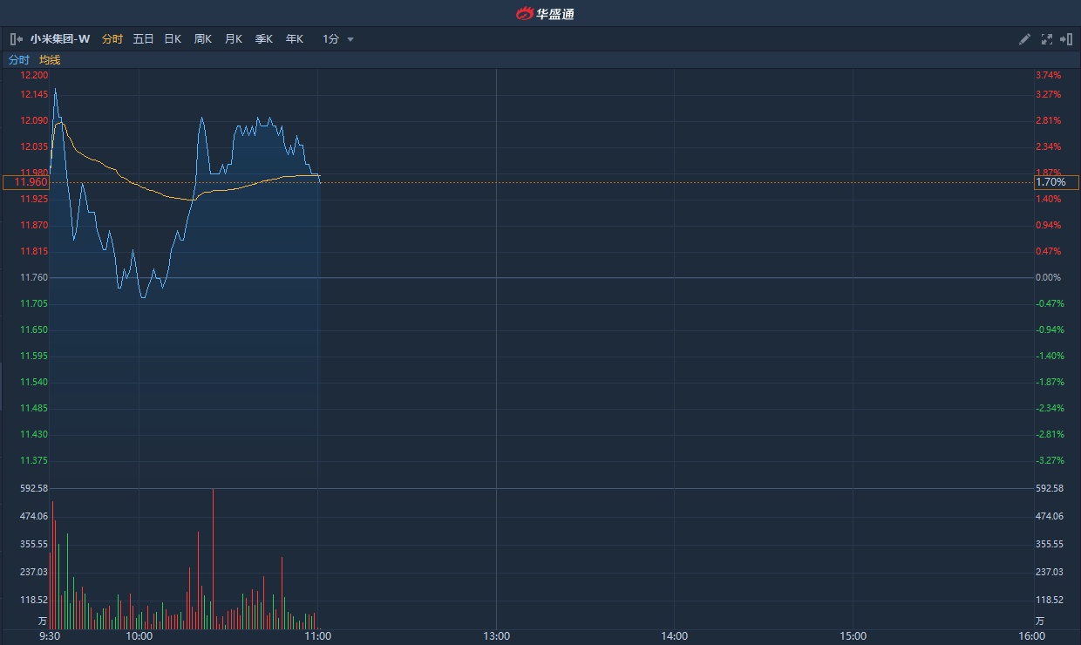Collapse the right side panel icon
Screen dimensions: 1081x645
pos(1065,39)
